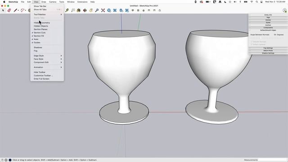Open the Extension Manager icon
The height and width of the screenshot is (162, 288).
click(127, 10)
